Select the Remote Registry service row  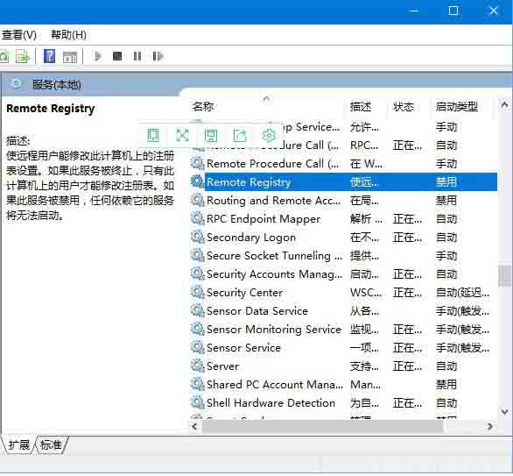coord(343,181)
